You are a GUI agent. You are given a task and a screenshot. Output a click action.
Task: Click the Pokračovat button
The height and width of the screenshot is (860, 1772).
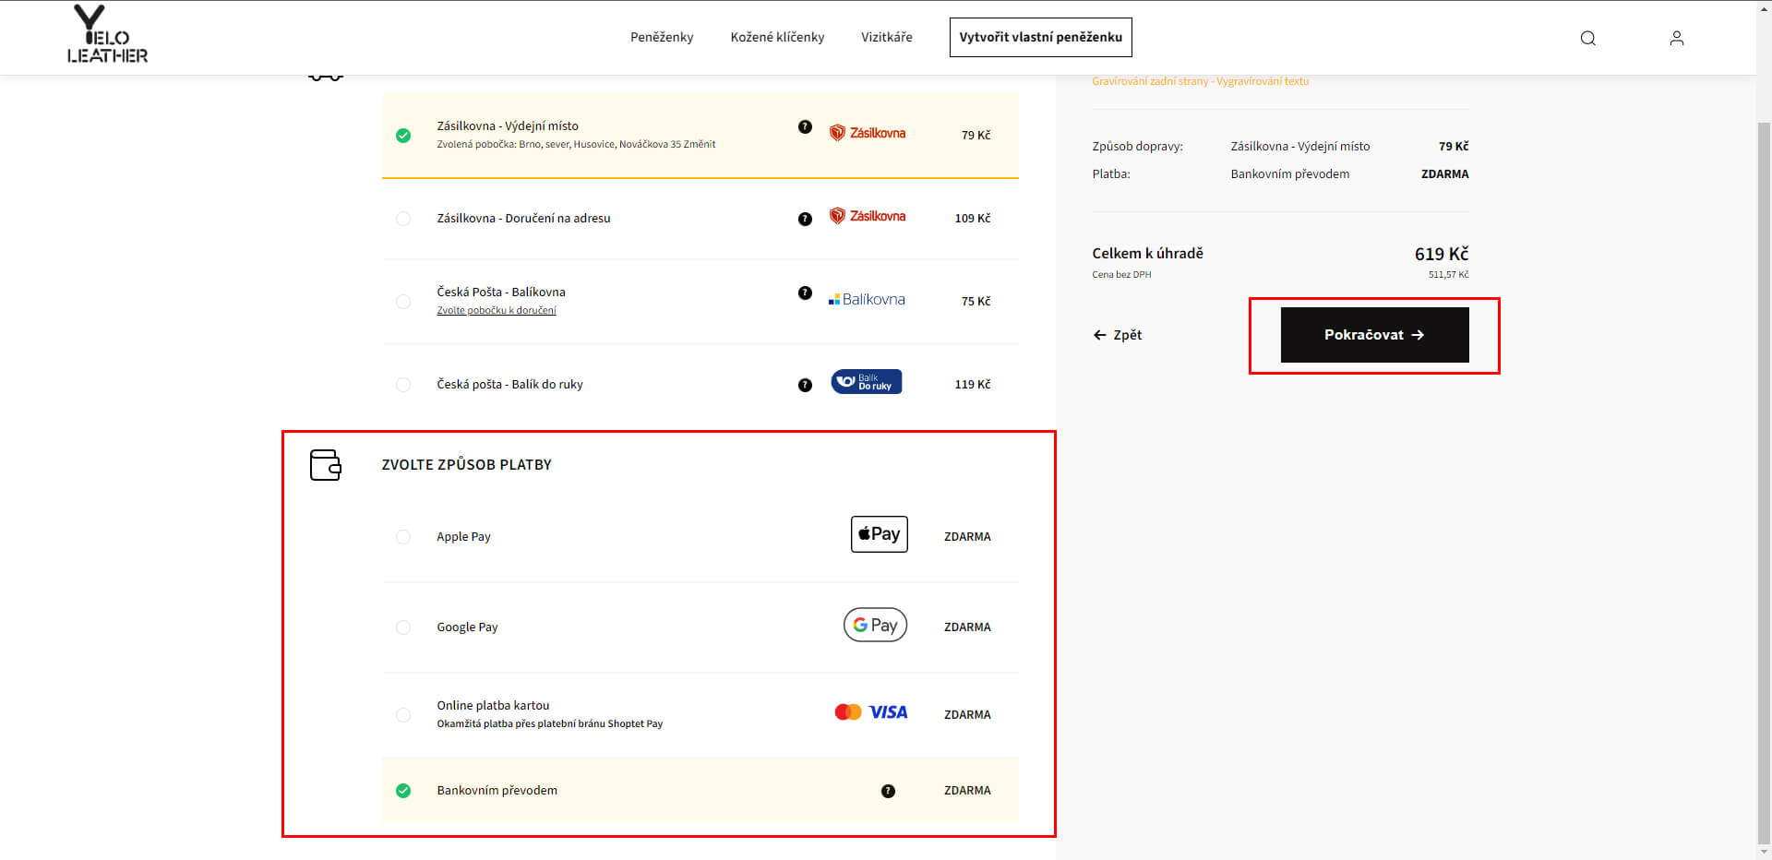(1374, 335)
